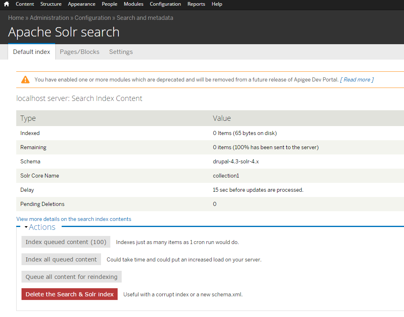Click the Actions fieldset title
Image resolution: width=404 pixels, height=317 pixels.
coord(42,227)
